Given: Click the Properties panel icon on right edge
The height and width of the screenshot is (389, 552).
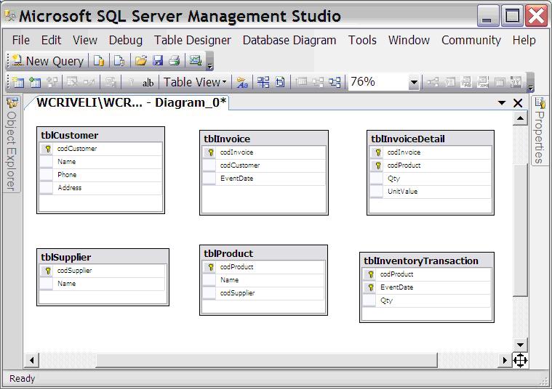Looking at the screenshot, I should (539, 102).
